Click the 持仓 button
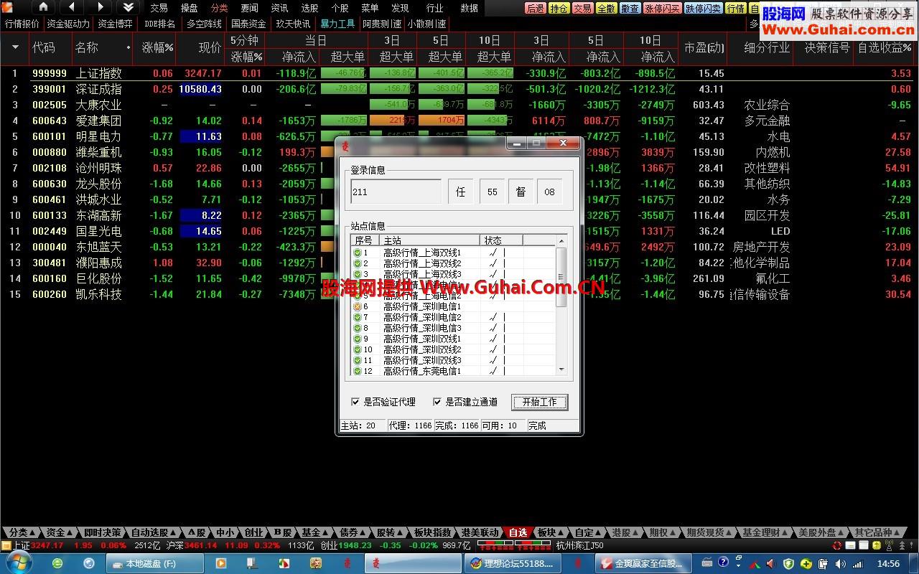This screenshot has width=919, height=574. coord(559,8)
